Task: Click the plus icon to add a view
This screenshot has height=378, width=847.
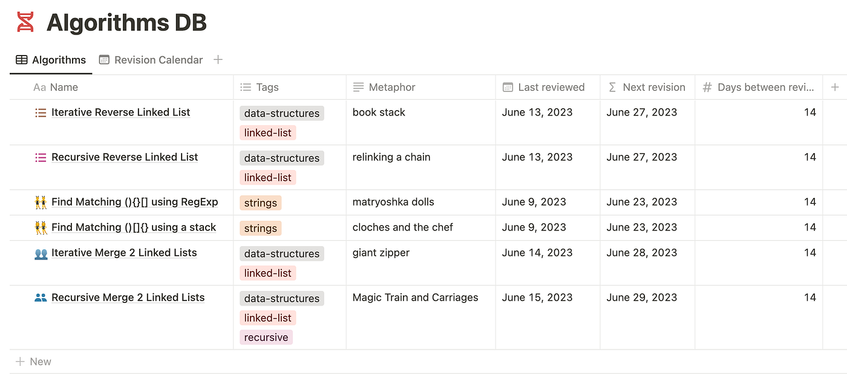Action: tap(218, 59)
